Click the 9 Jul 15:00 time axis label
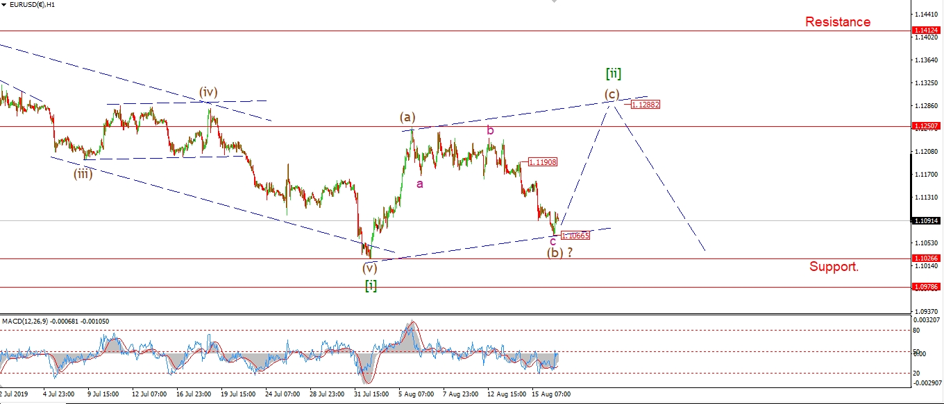 click(103, 394)
